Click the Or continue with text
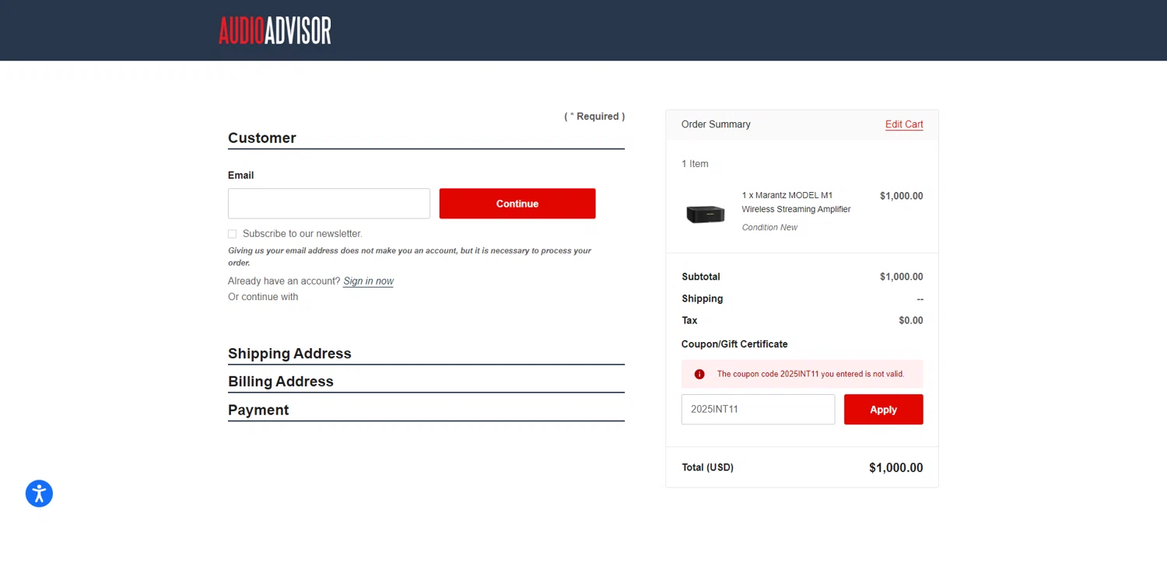Screen dimensions: 1167x562 pyautogui.click(x=263, y=297)
